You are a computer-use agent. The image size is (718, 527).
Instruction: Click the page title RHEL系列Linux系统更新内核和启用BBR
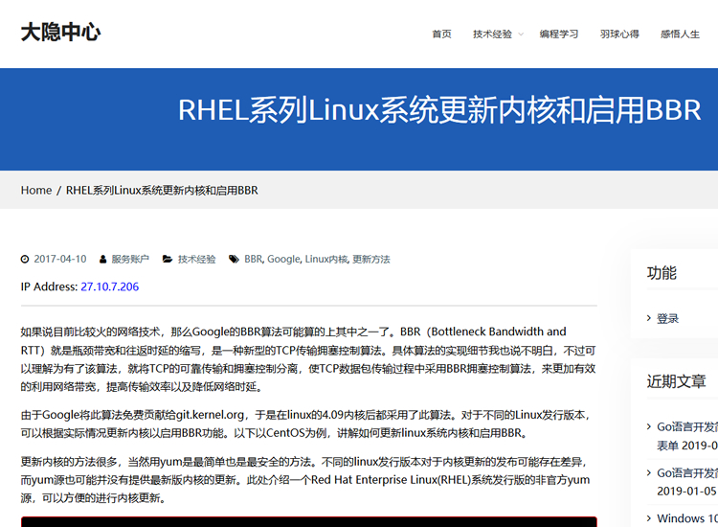click(439, 110)
